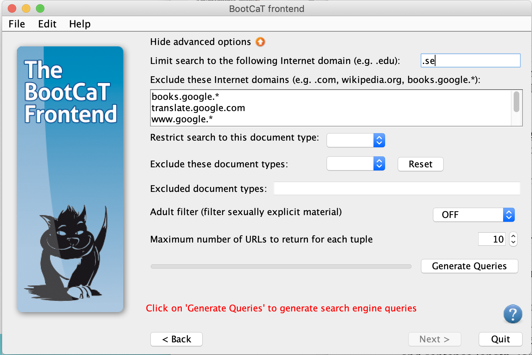Image resolution: width=532 pixels, height=355 pixels.
Task: Click the green maximize window button
Action: [40, 8]
